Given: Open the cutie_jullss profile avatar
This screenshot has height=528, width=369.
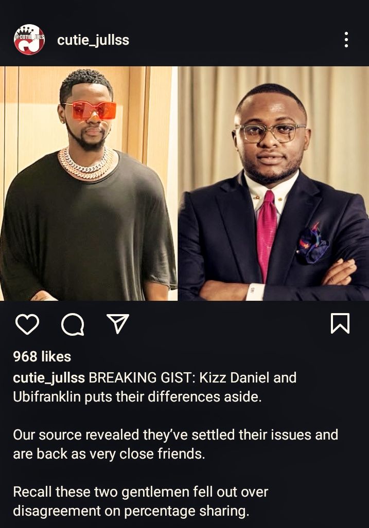Looking at the screenshot, I should [x=29, y=40].
